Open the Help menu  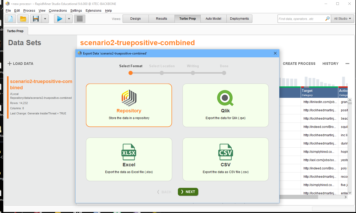tap(109, 11)
